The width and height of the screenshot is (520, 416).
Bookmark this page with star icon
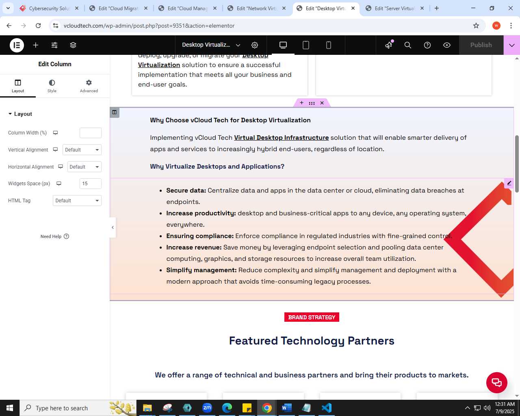coord(476,26)
